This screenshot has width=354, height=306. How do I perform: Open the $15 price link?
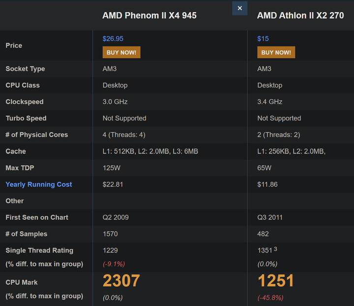(263, 38)
